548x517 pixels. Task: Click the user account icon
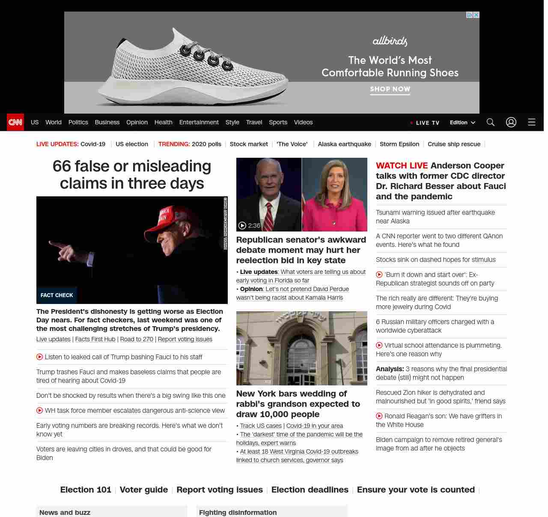[x=511, y=122]
